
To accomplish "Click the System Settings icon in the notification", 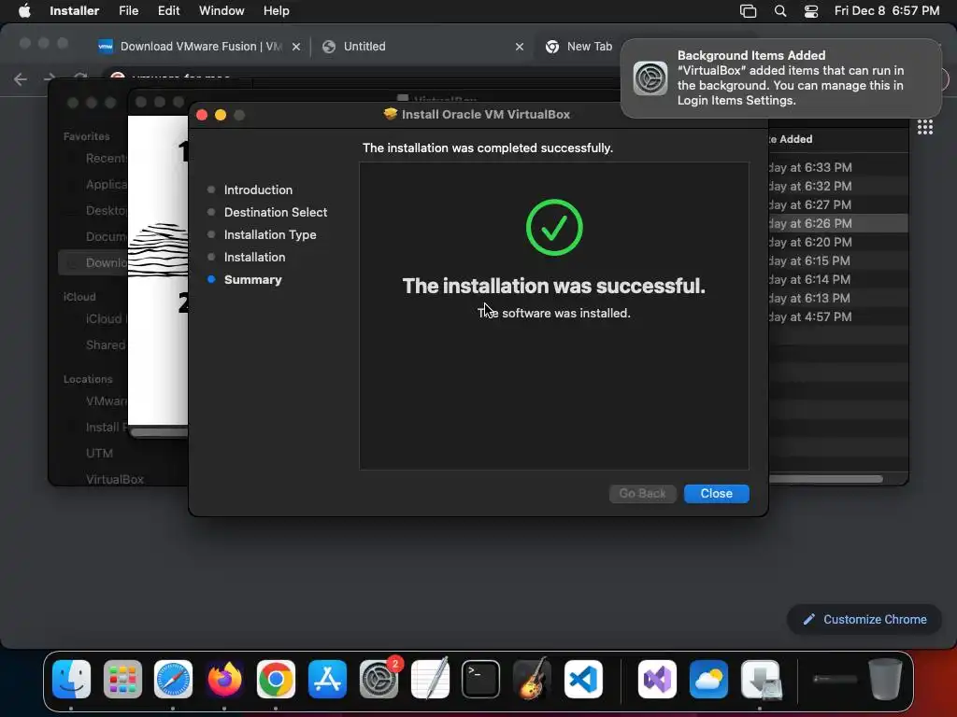I will click(x=650, y=78).
